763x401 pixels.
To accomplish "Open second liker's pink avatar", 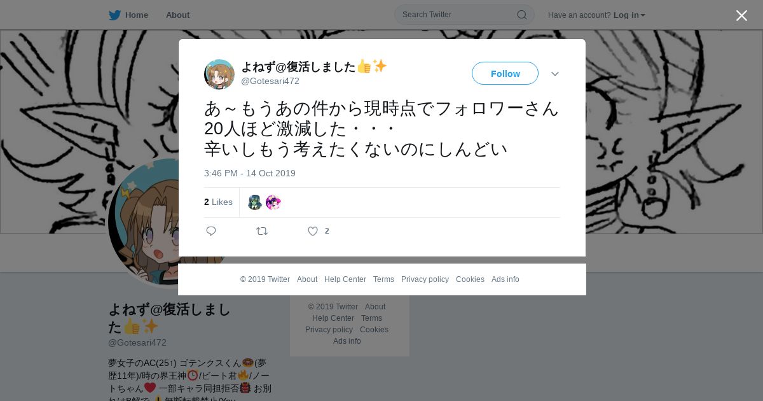I will (x=273, y=202).
